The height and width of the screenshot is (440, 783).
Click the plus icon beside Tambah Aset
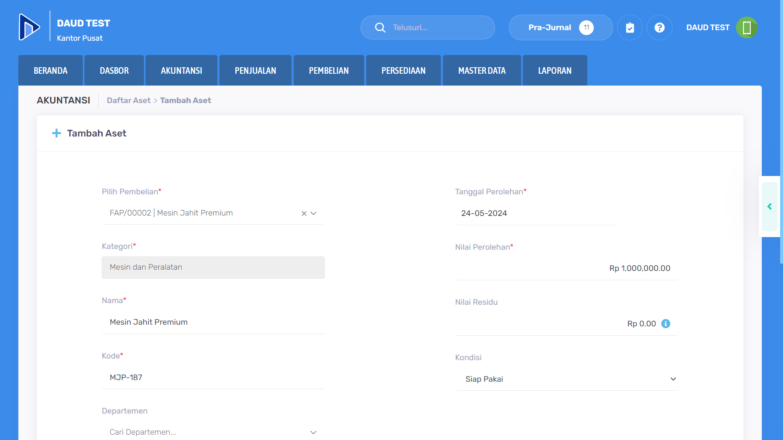tap(56, 133)
